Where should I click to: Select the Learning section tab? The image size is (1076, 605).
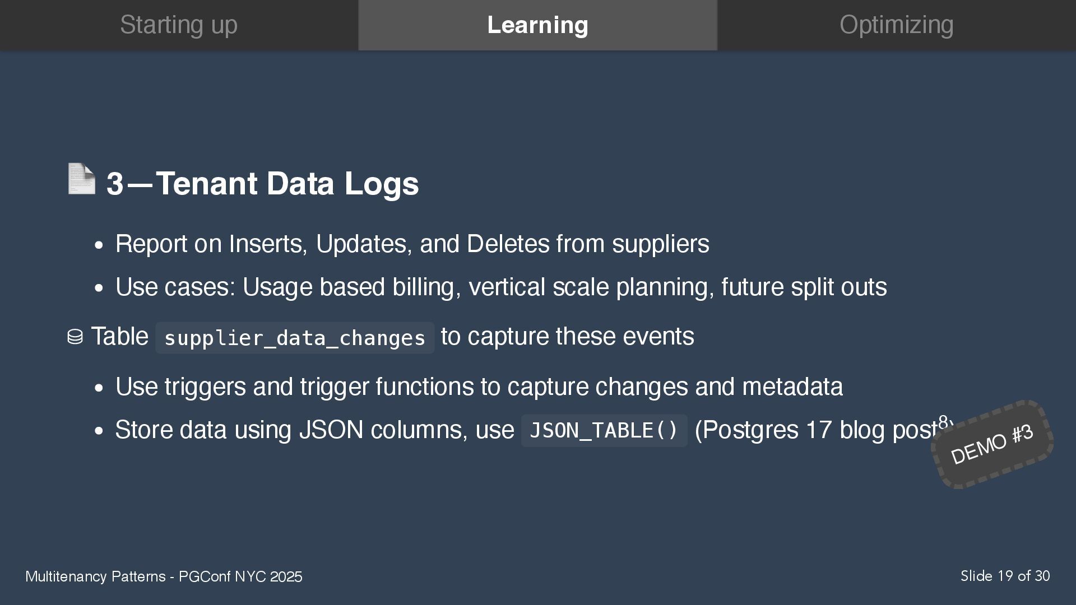tap(537, 25)
